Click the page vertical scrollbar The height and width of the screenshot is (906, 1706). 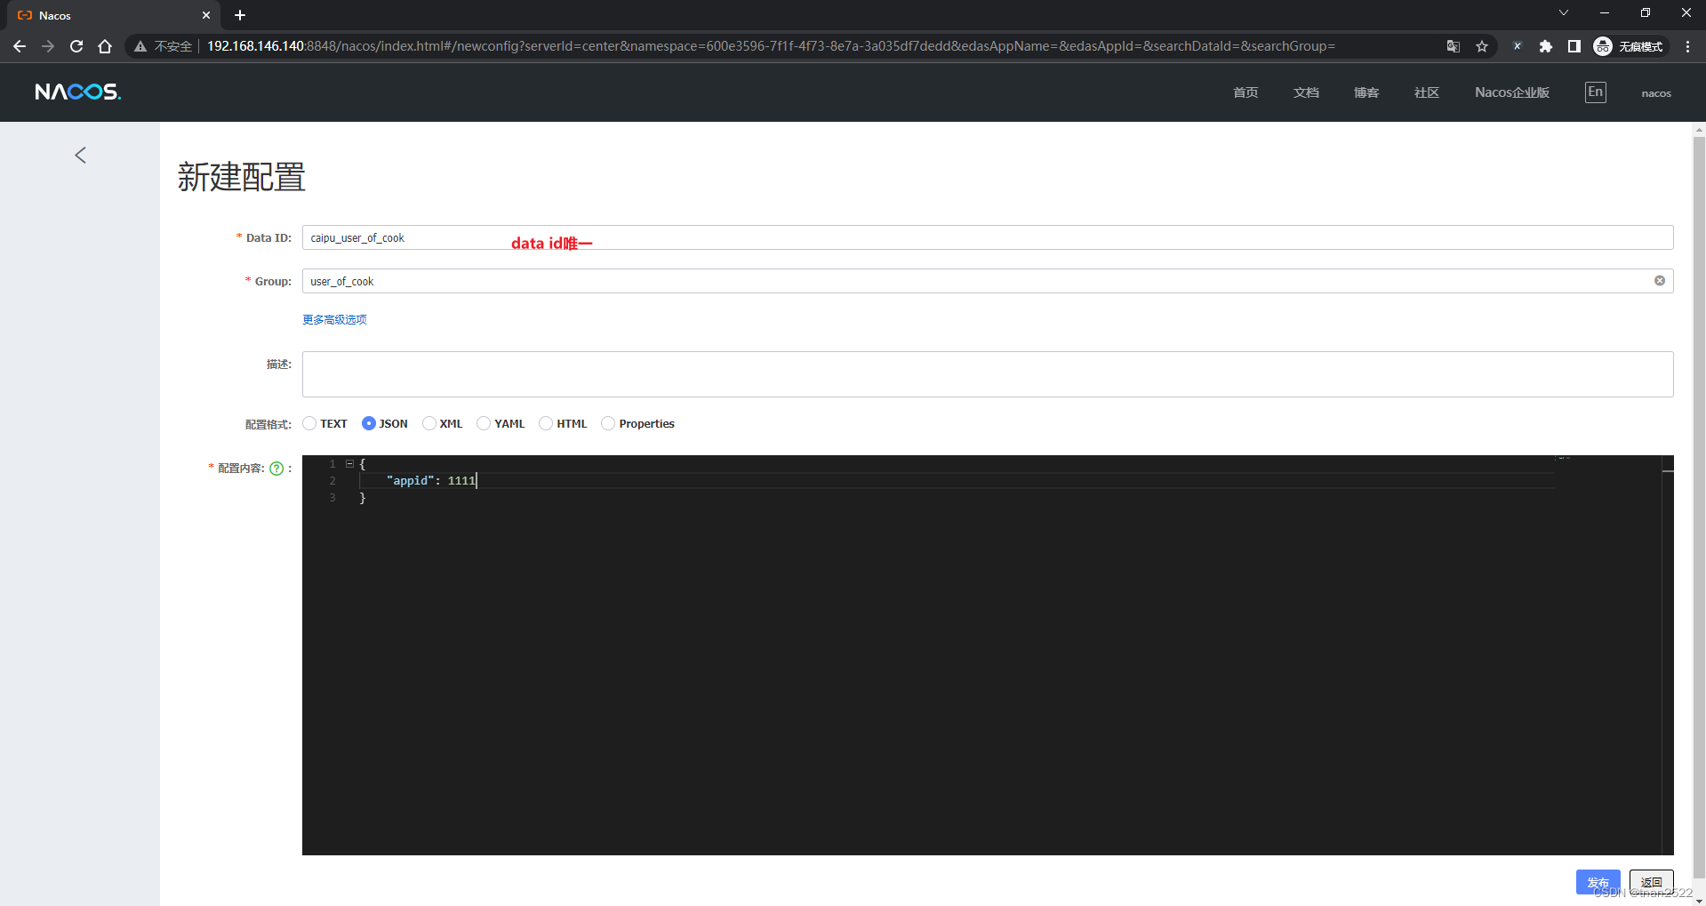pyautogui.click(x=1699, y=507)
